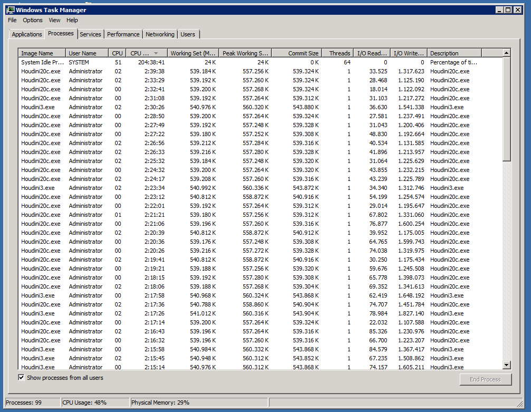Open the View menu

(x=54, y=21)
